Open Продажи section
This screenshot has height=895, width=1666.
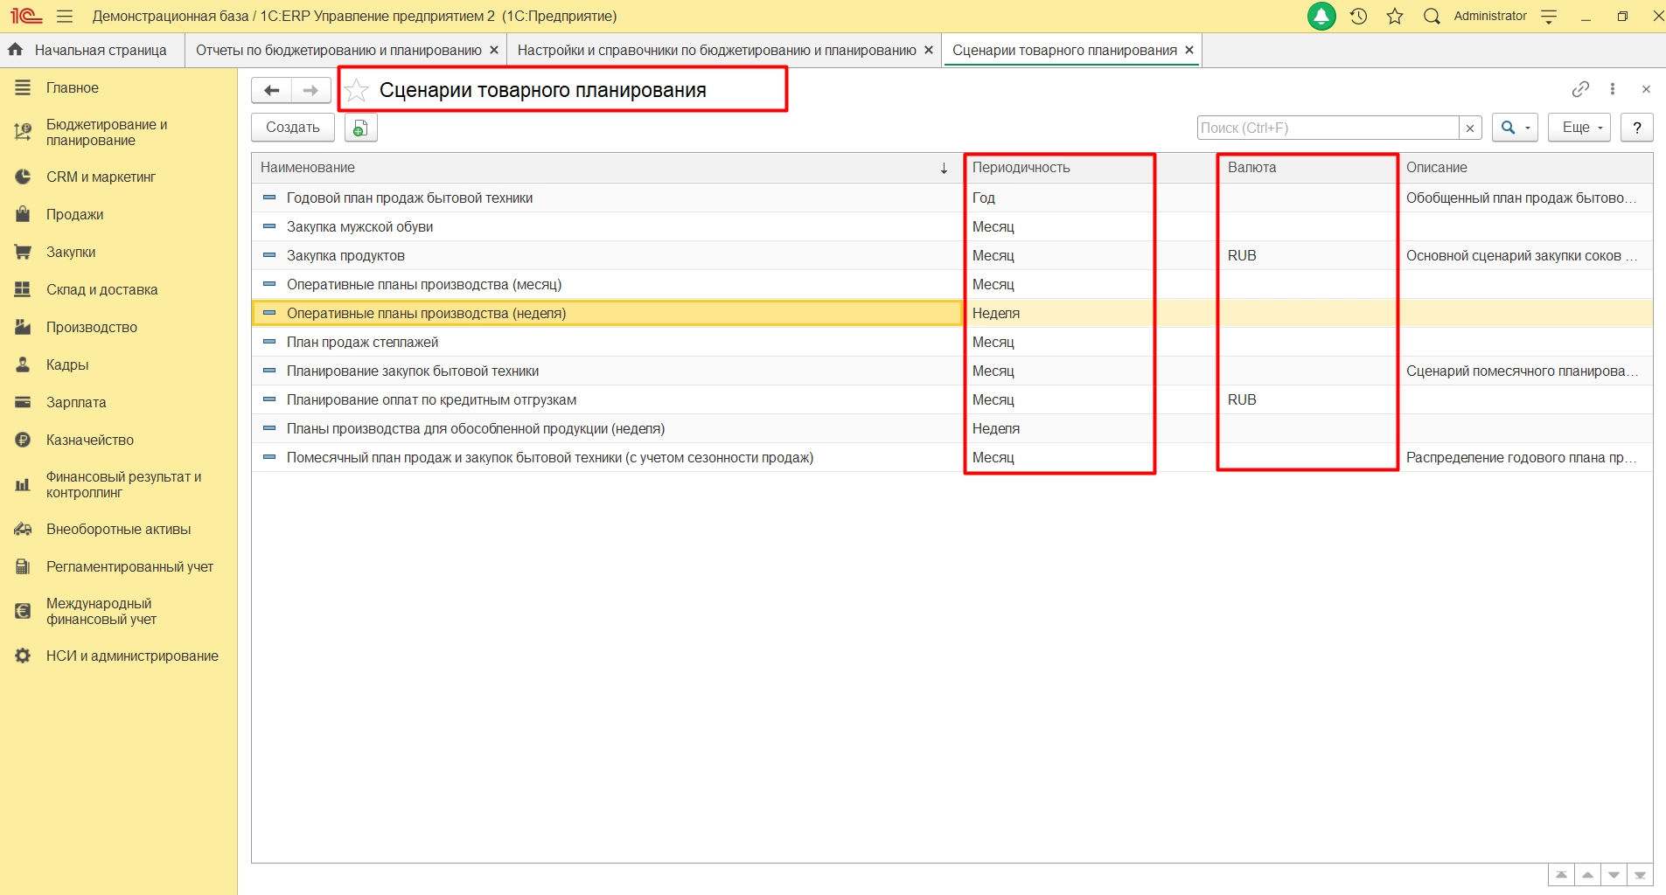[74, 214]
